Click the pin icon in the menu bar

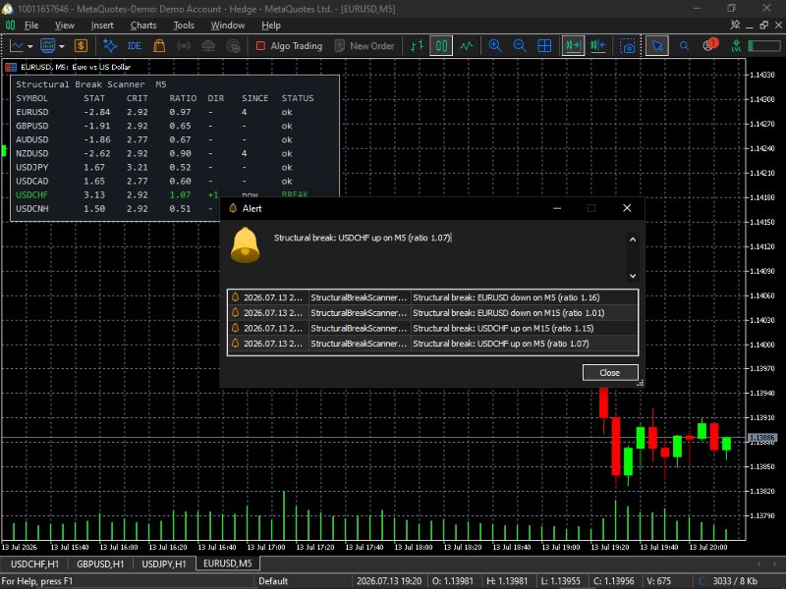tap(735, 25)
